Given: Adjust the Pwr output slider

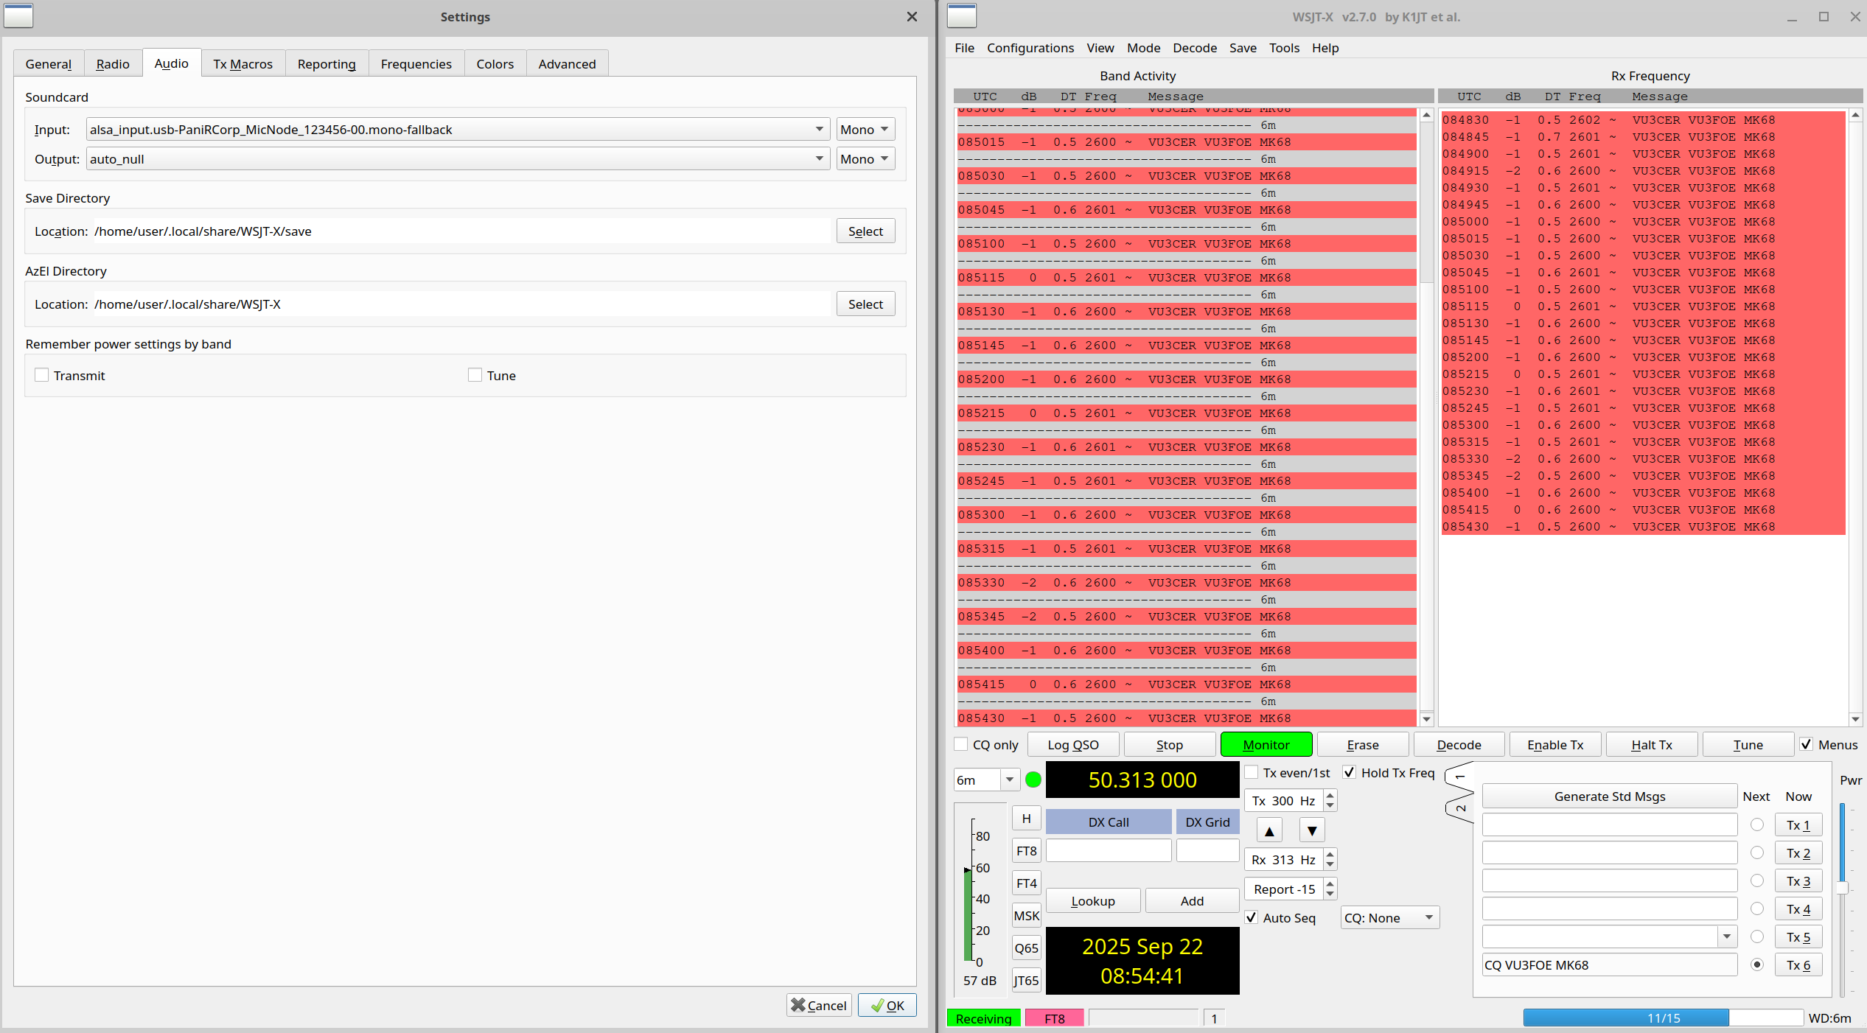Looking at the screenshot, I should point(1842,888).
